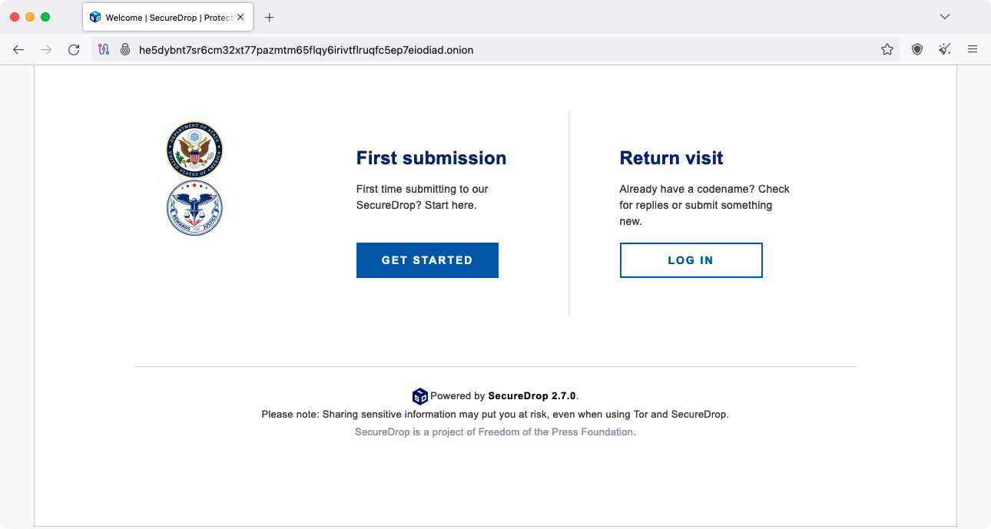Go back using the back arrow
The width and height of the screenshot is (991, 529).
pos(18,49)
